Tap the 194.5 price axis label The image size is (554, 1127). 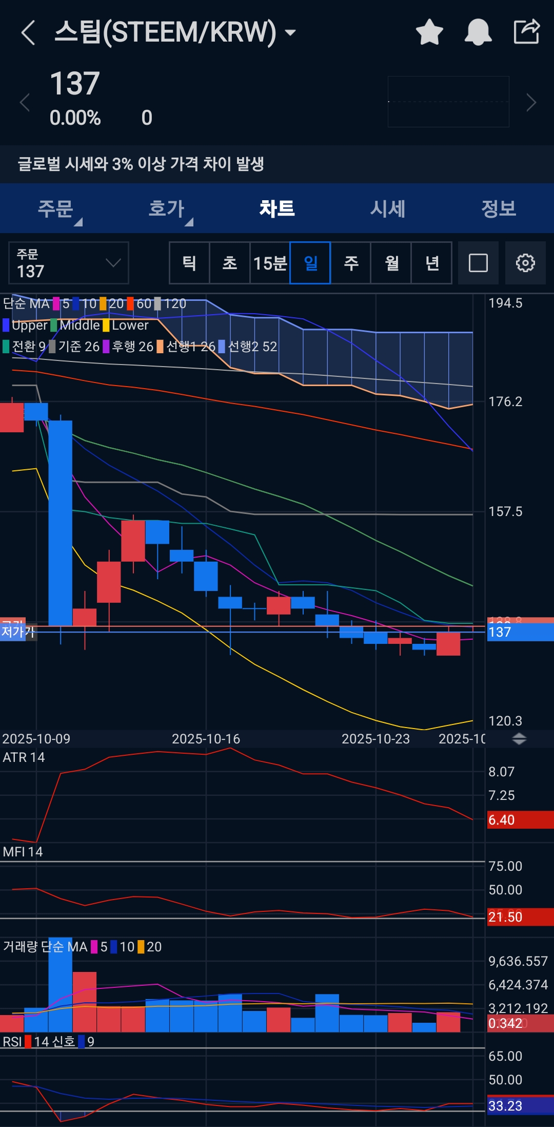coord(505,303)
